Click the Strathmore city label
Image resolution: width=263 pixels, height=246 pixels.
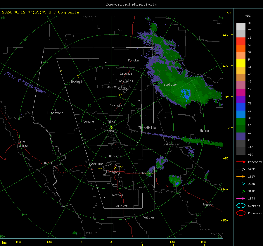pos(142,173)
